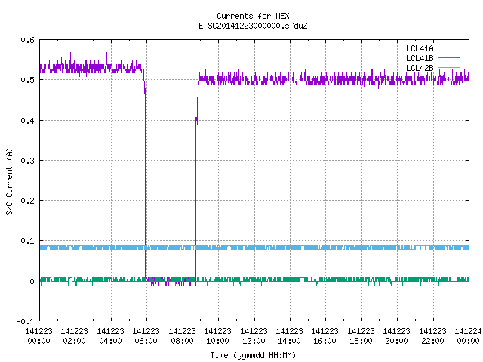
Task: Click the '14:00' time tick label
Action: coord(289,341)
